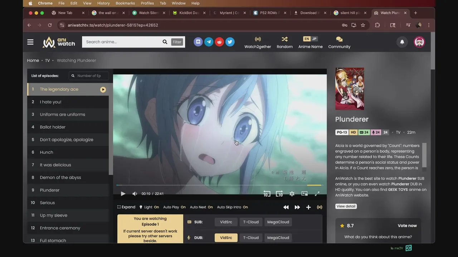Select SUB T-Cloud server
Viewport: 458px width, 257px height.
click(251, 222)
